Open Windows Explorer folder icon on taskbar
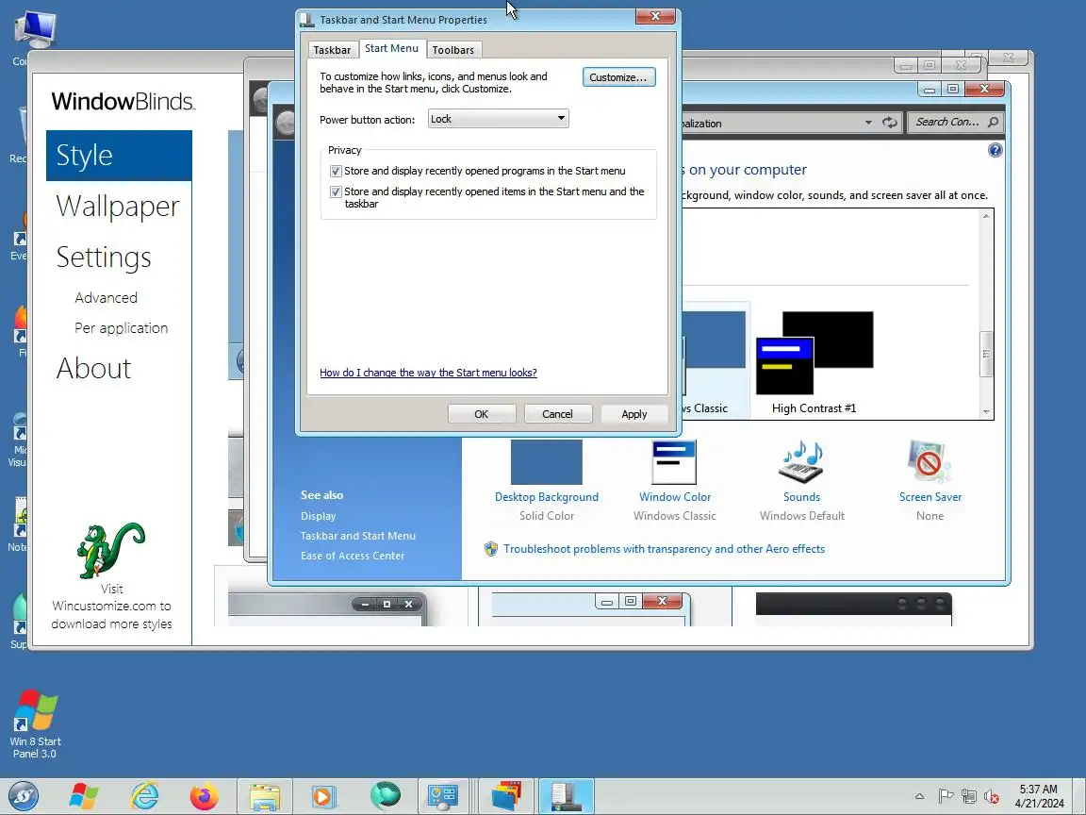 tap(265, 796)
